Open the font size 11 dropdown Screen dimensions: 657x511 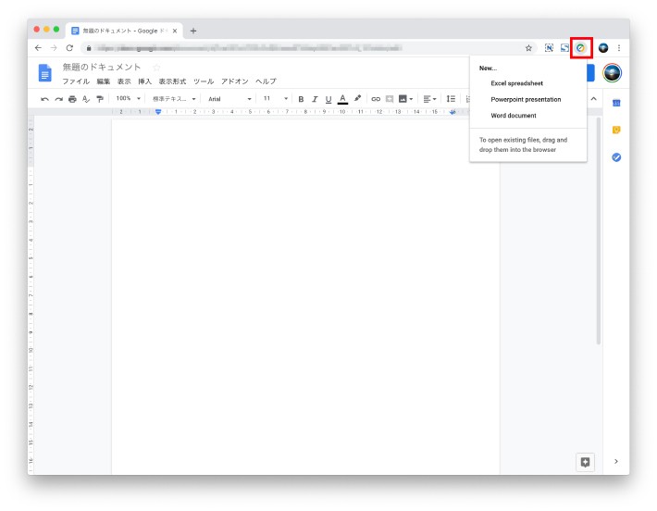pyautogui.click(x=275, y=98)
